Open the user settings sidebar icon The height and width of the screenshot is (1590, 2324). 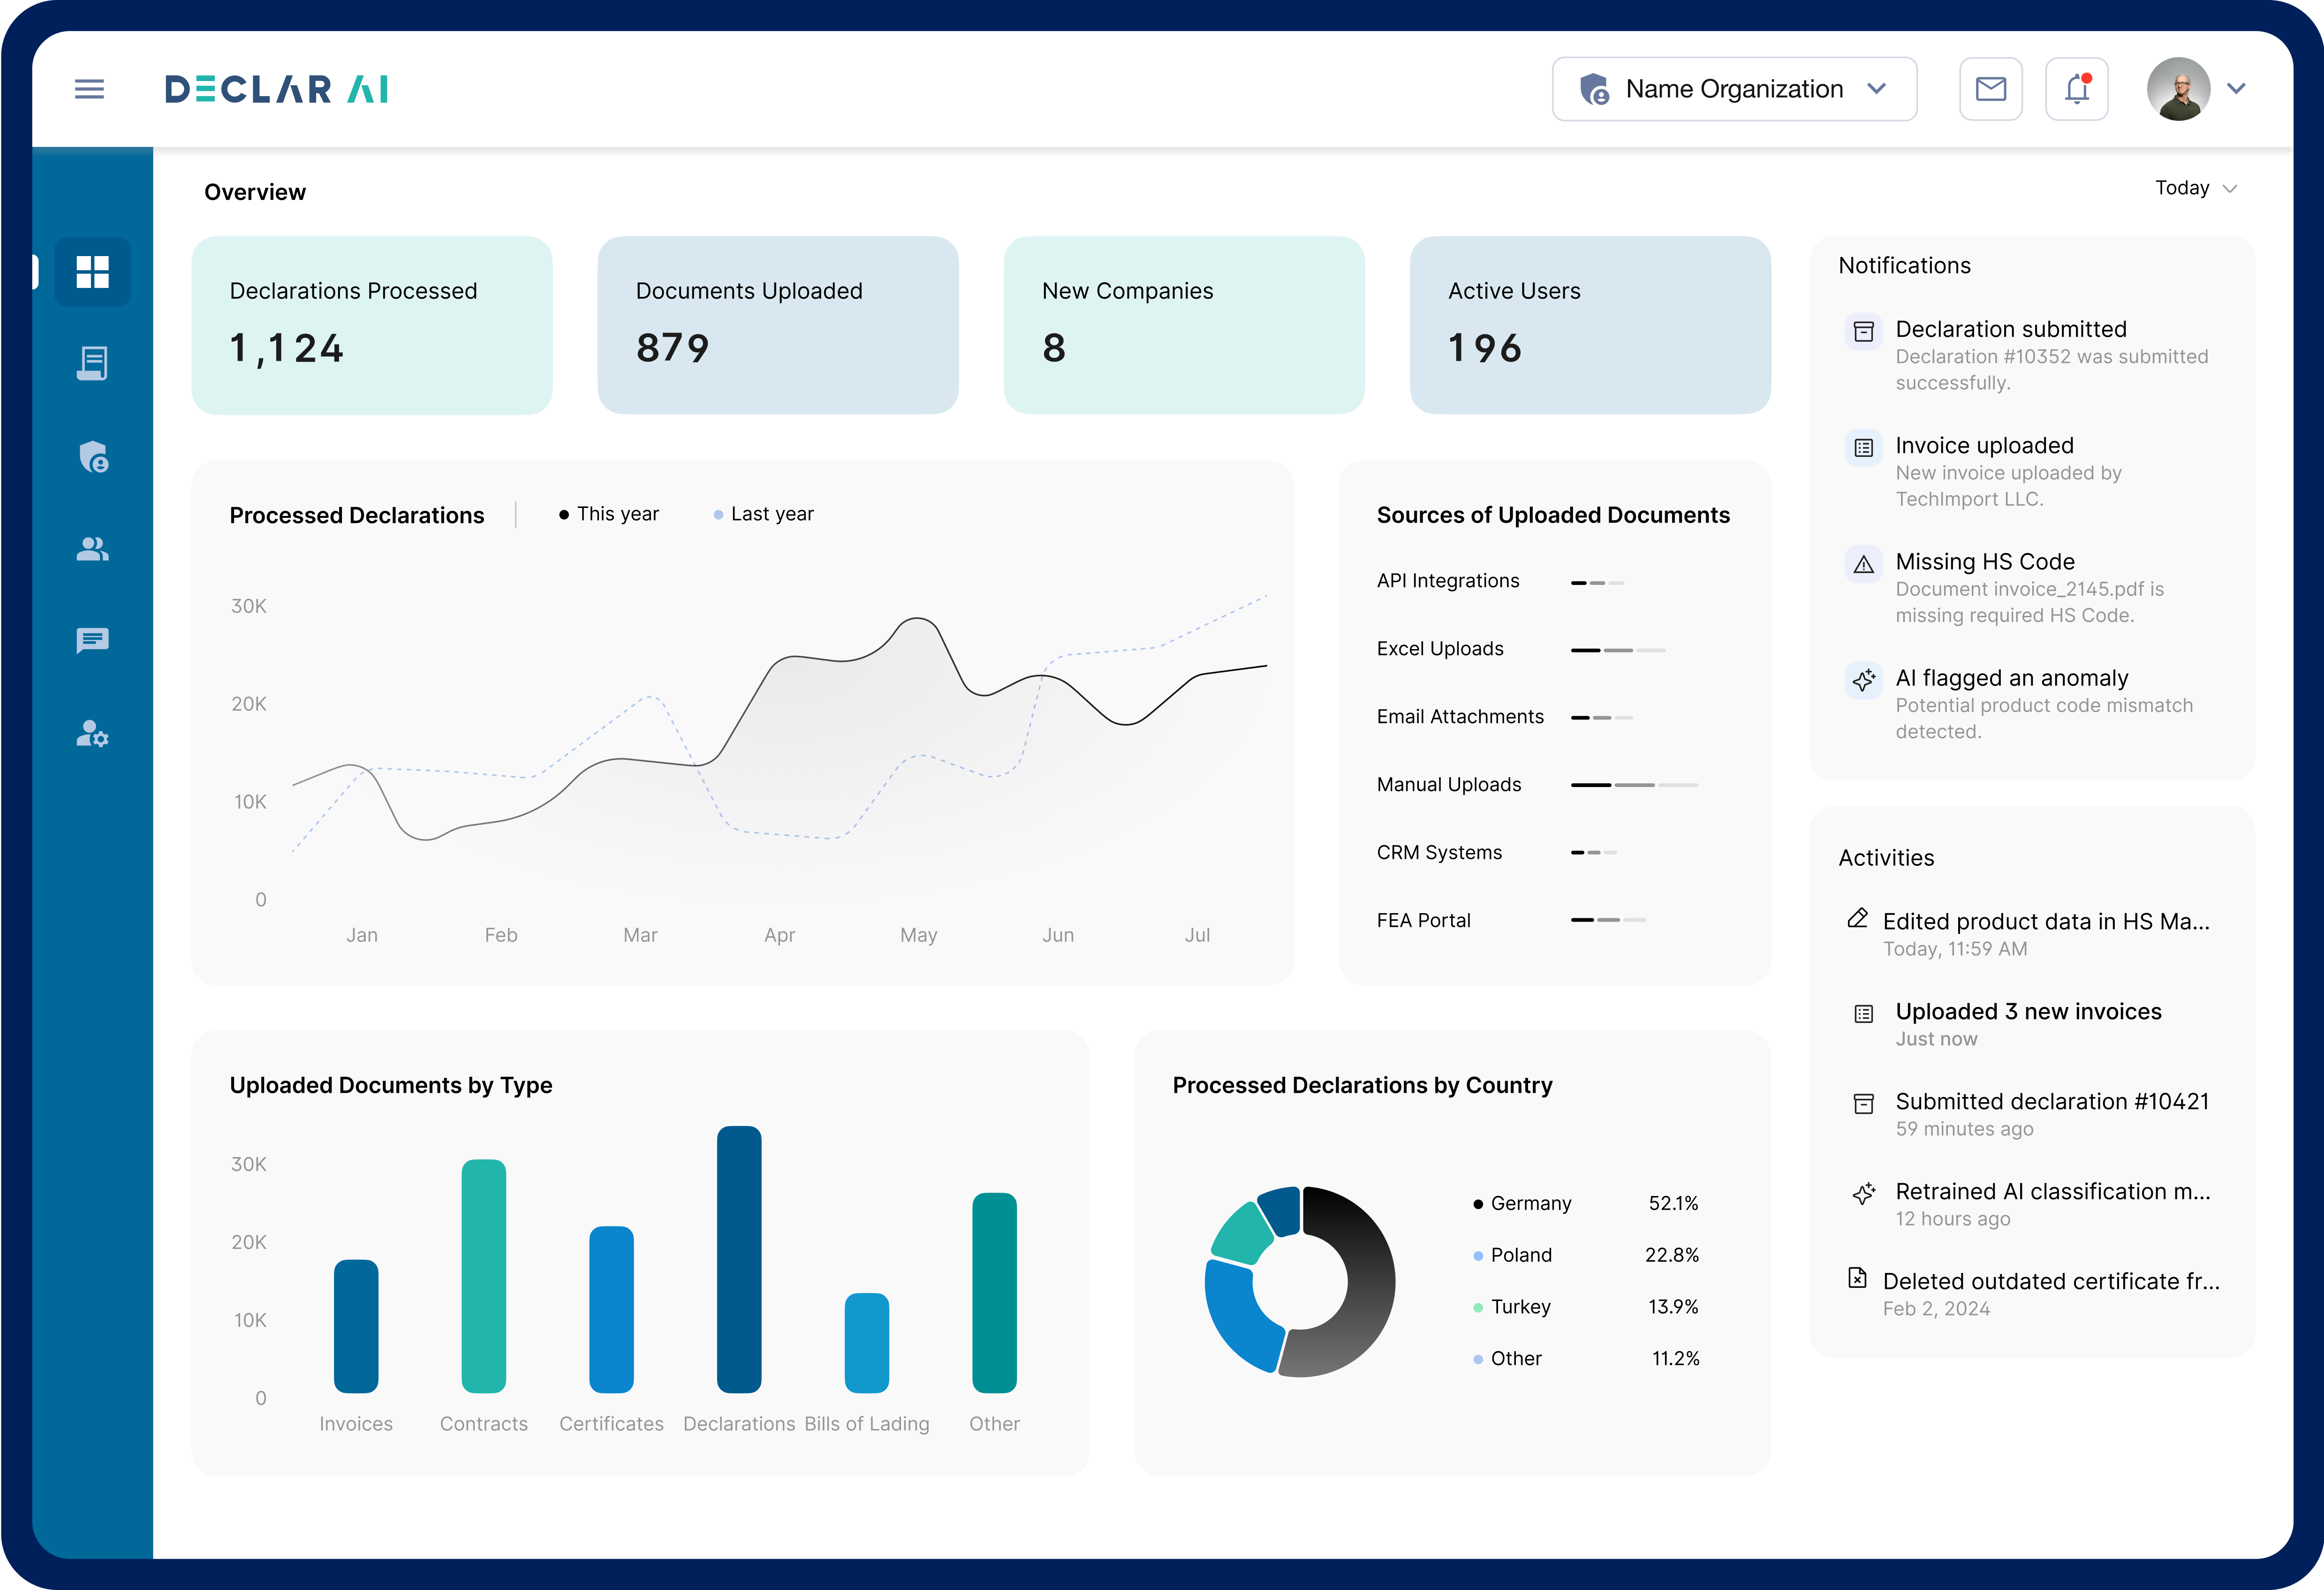pos(92,734)
